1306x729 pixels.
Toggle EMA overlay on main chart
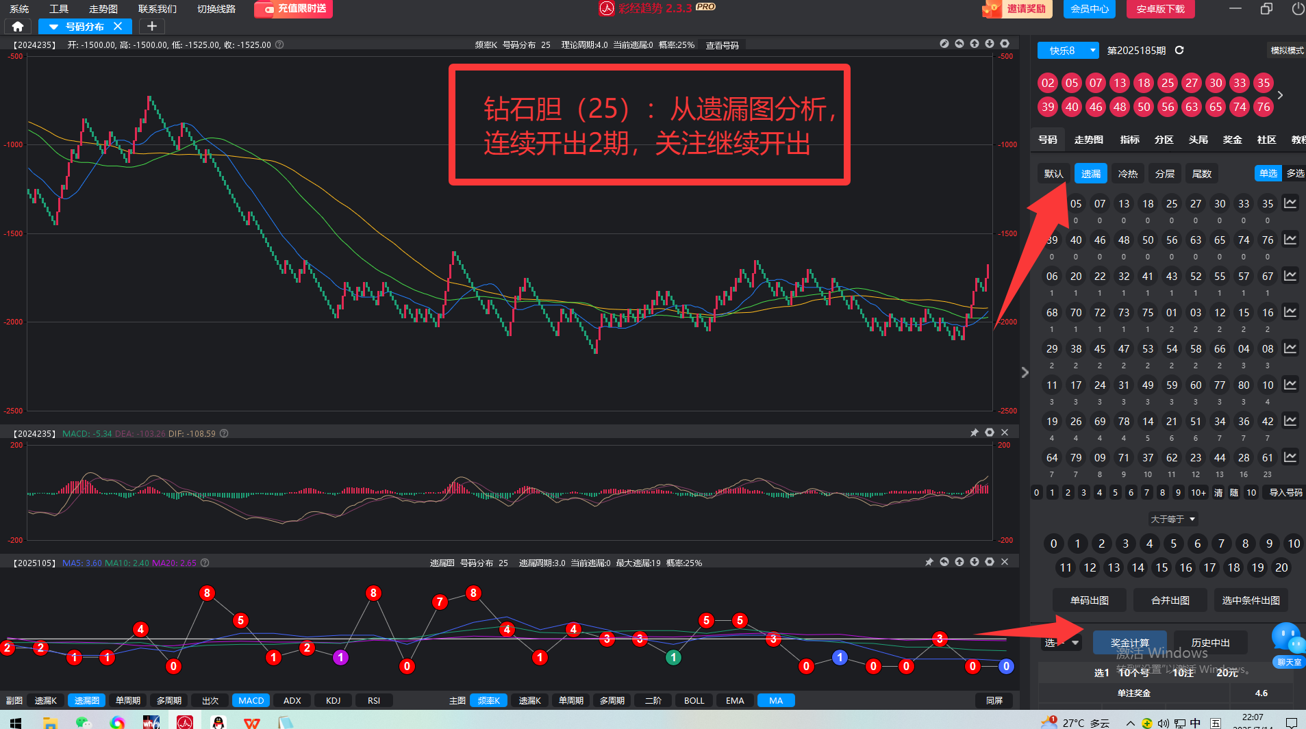[x=735, y=700]
